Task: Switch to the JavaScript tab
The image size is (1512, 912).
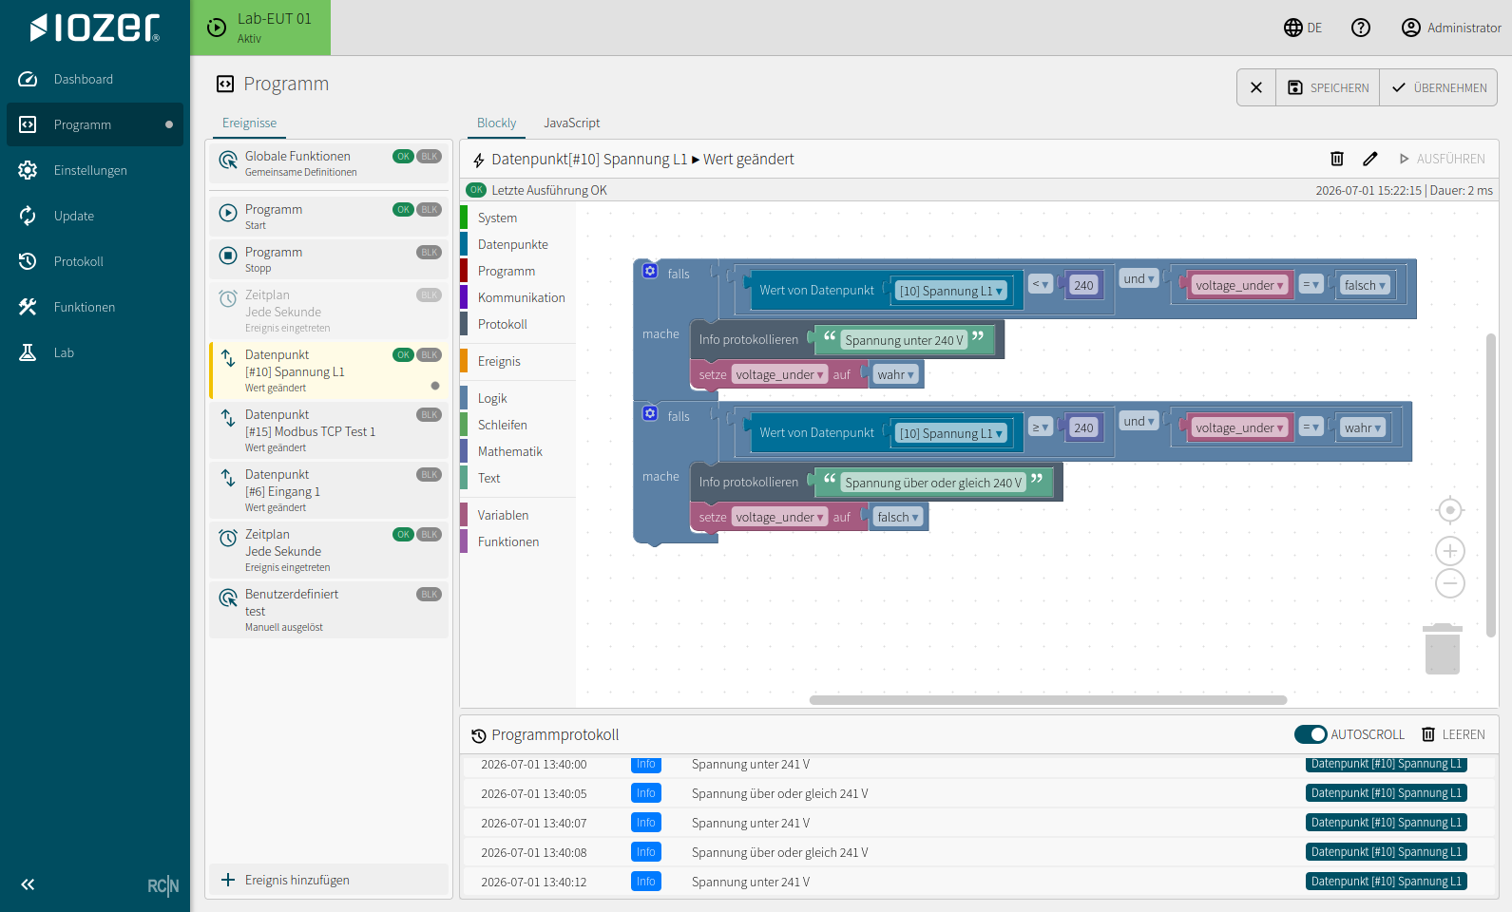Action: click(x=571, y=123)
